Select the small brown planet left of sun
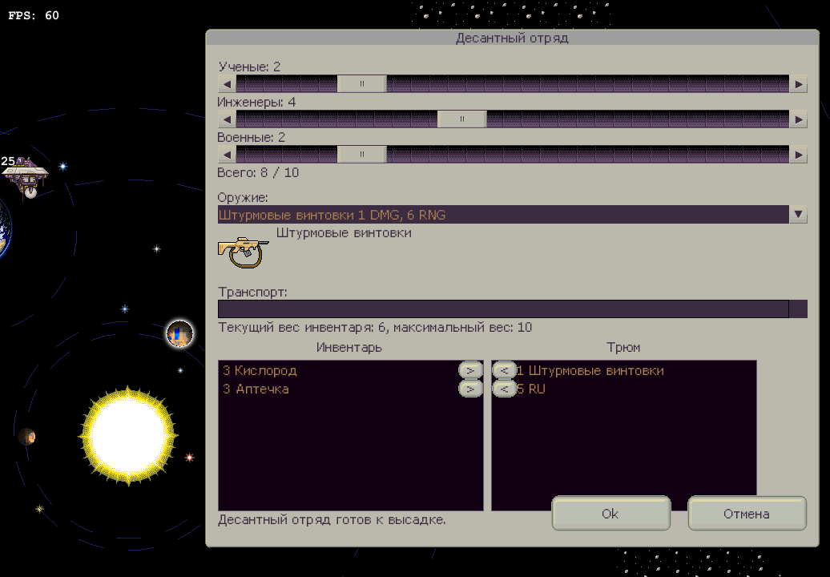 pos(26,437)
